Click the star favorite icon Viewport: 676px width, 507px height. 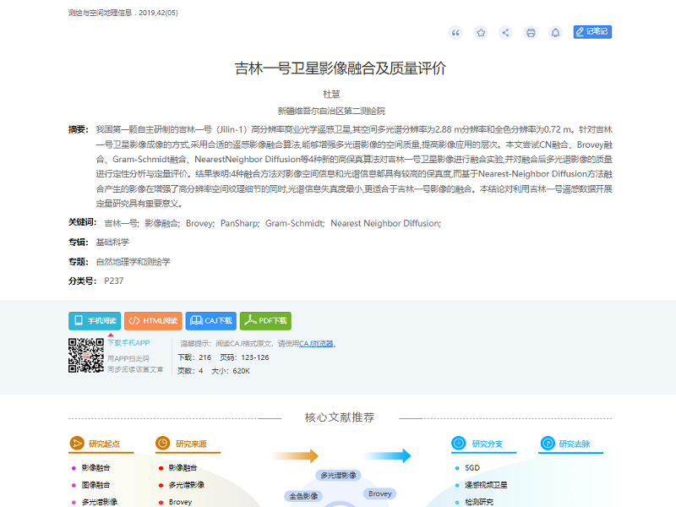pos(481,32)
